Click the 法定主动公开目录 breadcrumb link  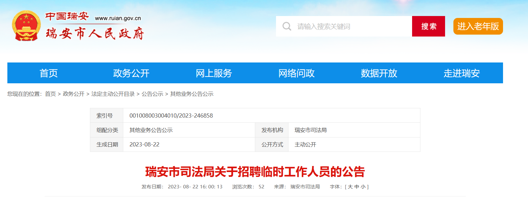(113, 94)
